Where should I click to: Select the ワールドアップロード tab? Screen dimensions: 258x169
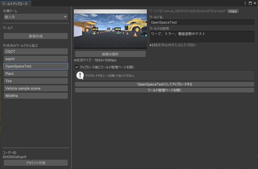coord(15,4)
